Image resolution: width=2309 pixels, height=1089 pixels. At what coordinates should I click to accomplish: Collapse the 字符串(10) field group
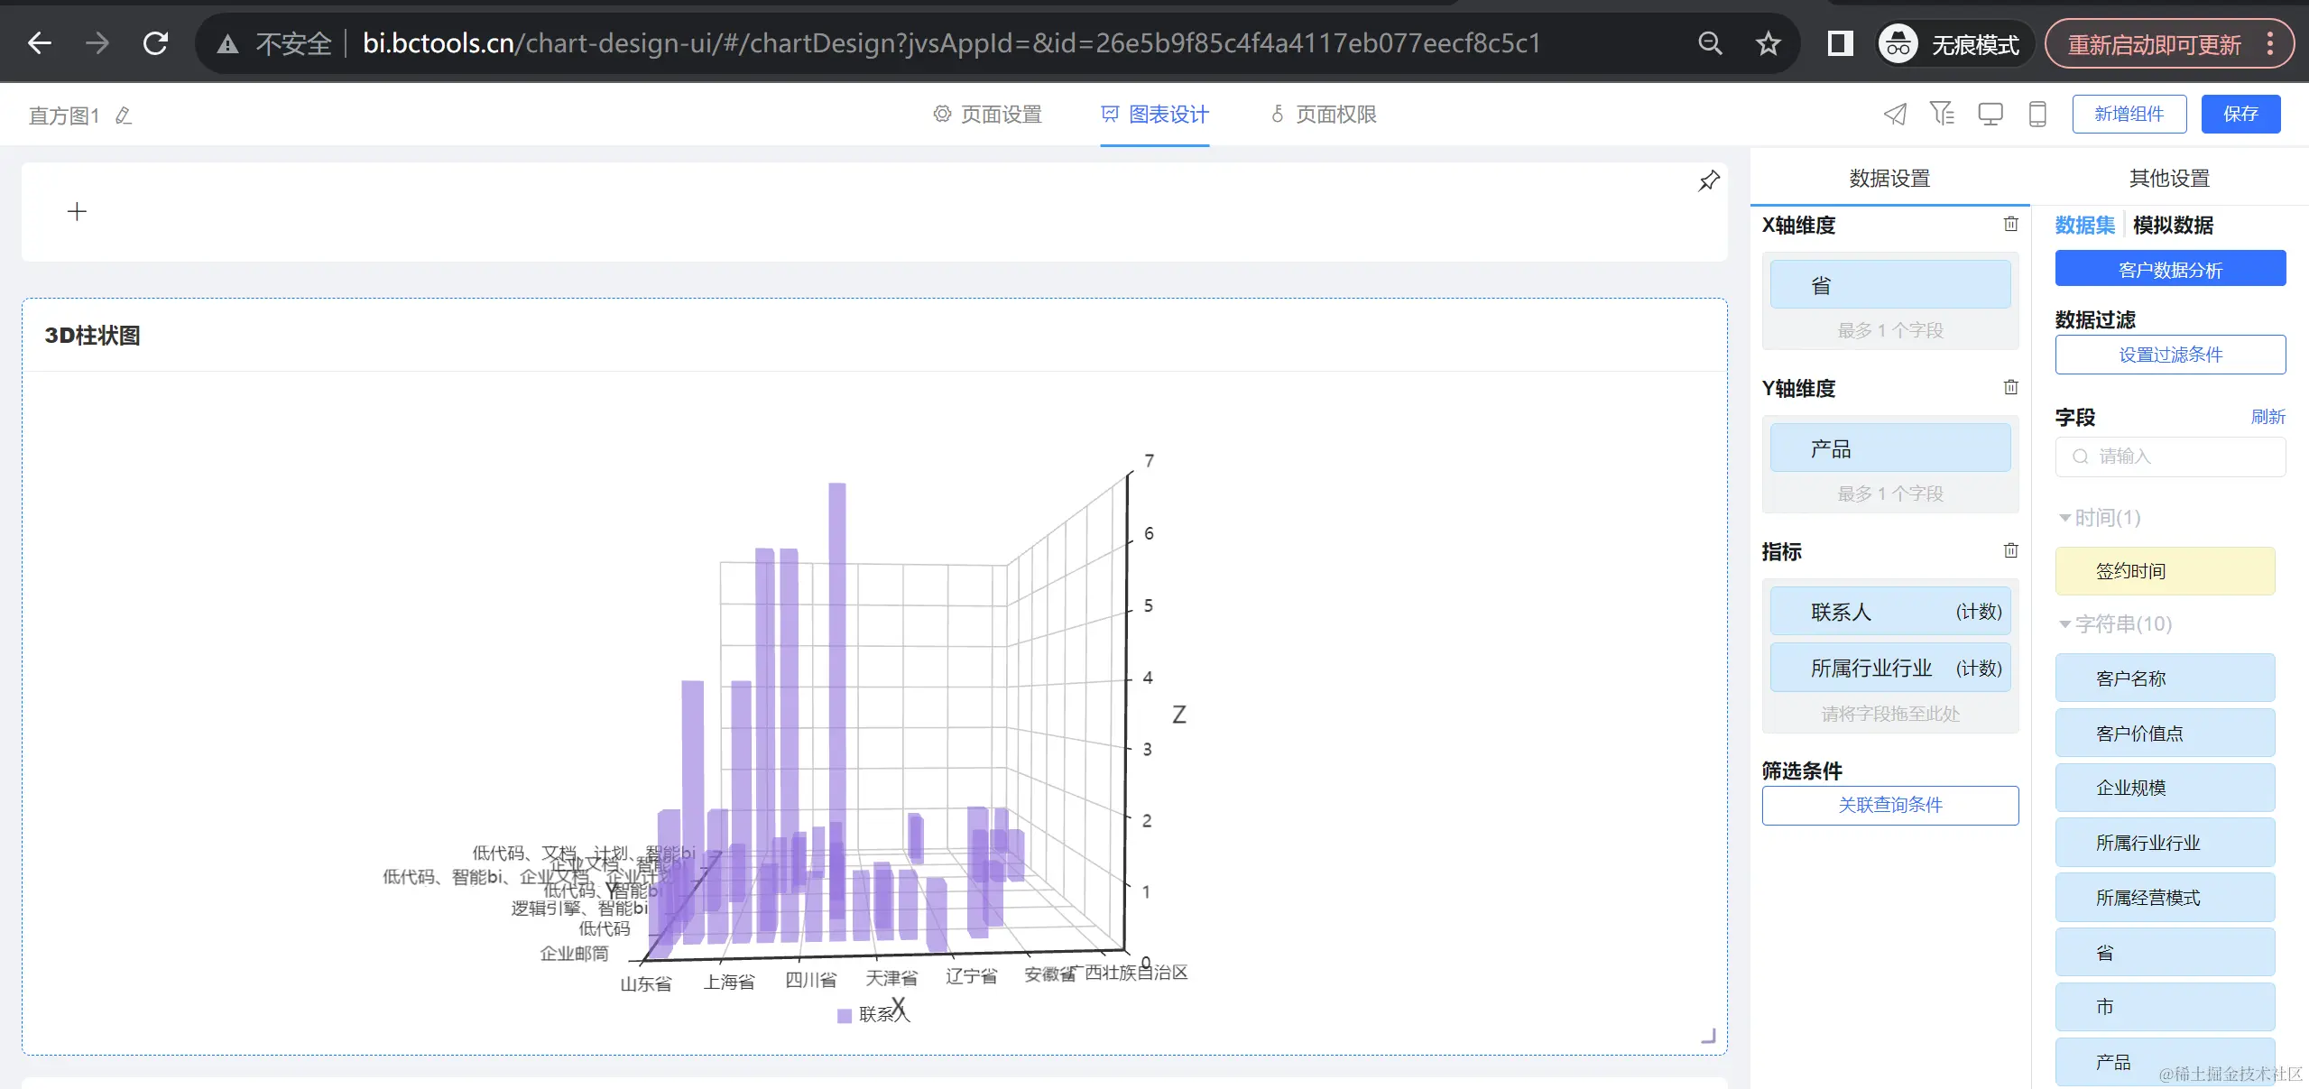point(2064,624)
